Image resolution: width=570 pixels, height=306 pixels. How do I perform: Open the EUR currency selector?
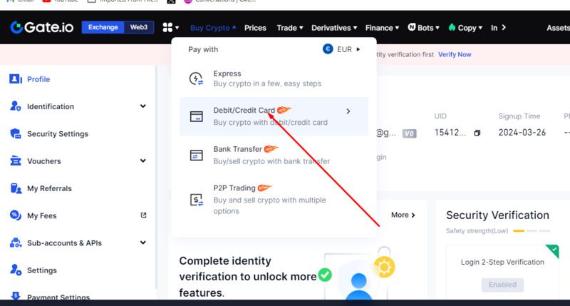[x=342, y=49]
